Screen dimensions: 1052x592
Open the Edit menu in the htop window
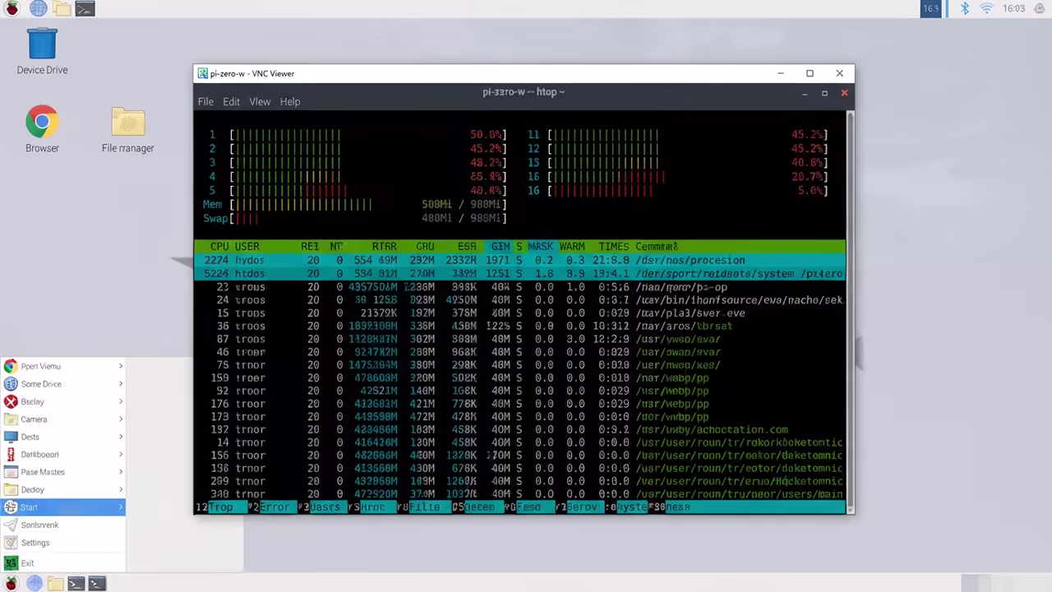232,101
